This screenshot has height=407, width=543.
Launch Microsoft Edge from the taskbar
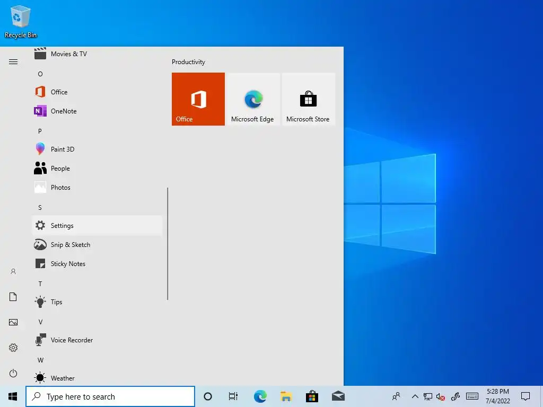[260, 396]
